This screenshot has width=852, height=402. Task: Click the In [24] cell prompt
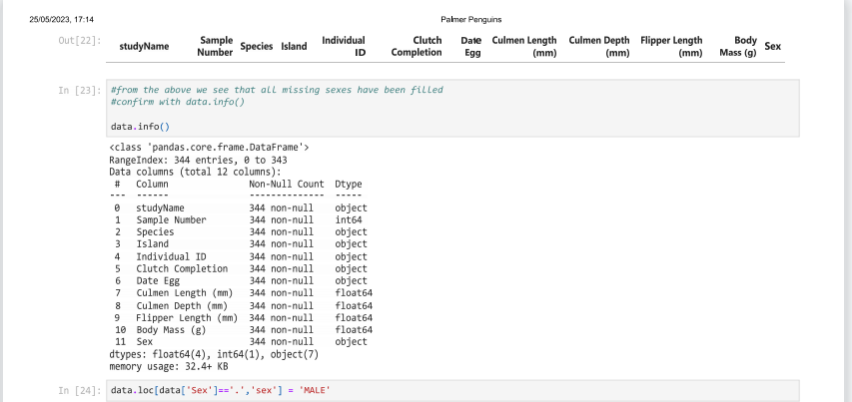(x=79, y=391)
